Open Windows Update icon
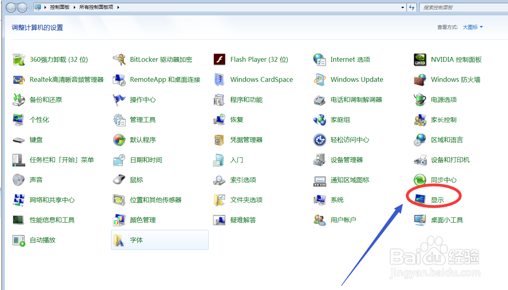Screen dimensions: 508x290 click(320, 80)
